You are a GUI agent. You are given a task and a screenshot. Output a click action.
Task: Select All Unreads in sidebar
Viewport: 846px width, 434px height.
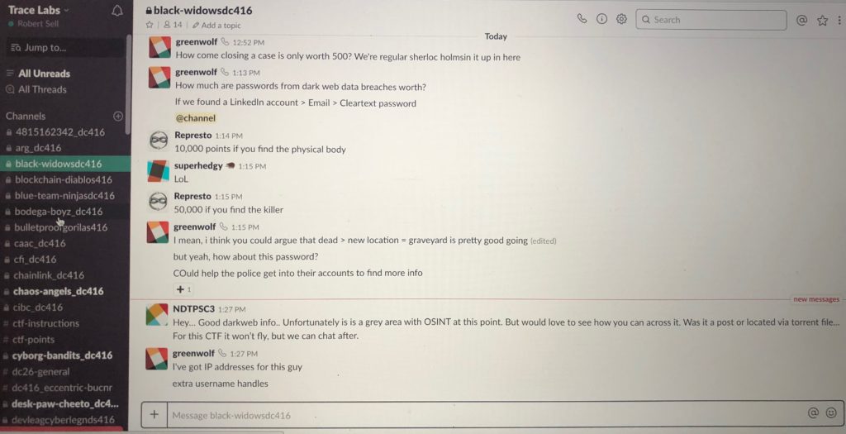click(x=44, y=74)
